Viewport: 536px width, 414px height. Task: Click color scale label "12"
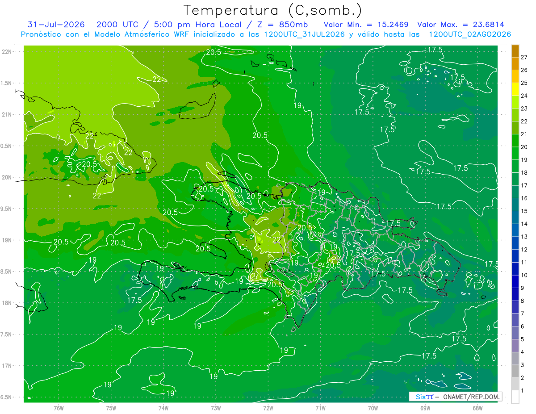524,250
